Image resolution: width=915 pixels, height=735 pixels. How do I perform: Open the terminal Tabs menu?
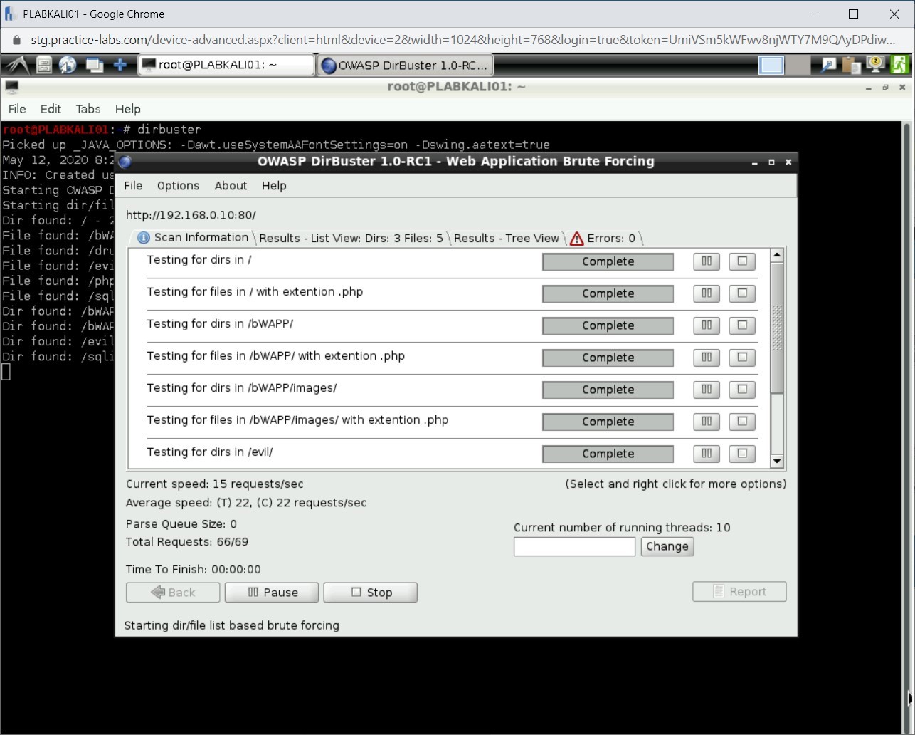(88, 109)
